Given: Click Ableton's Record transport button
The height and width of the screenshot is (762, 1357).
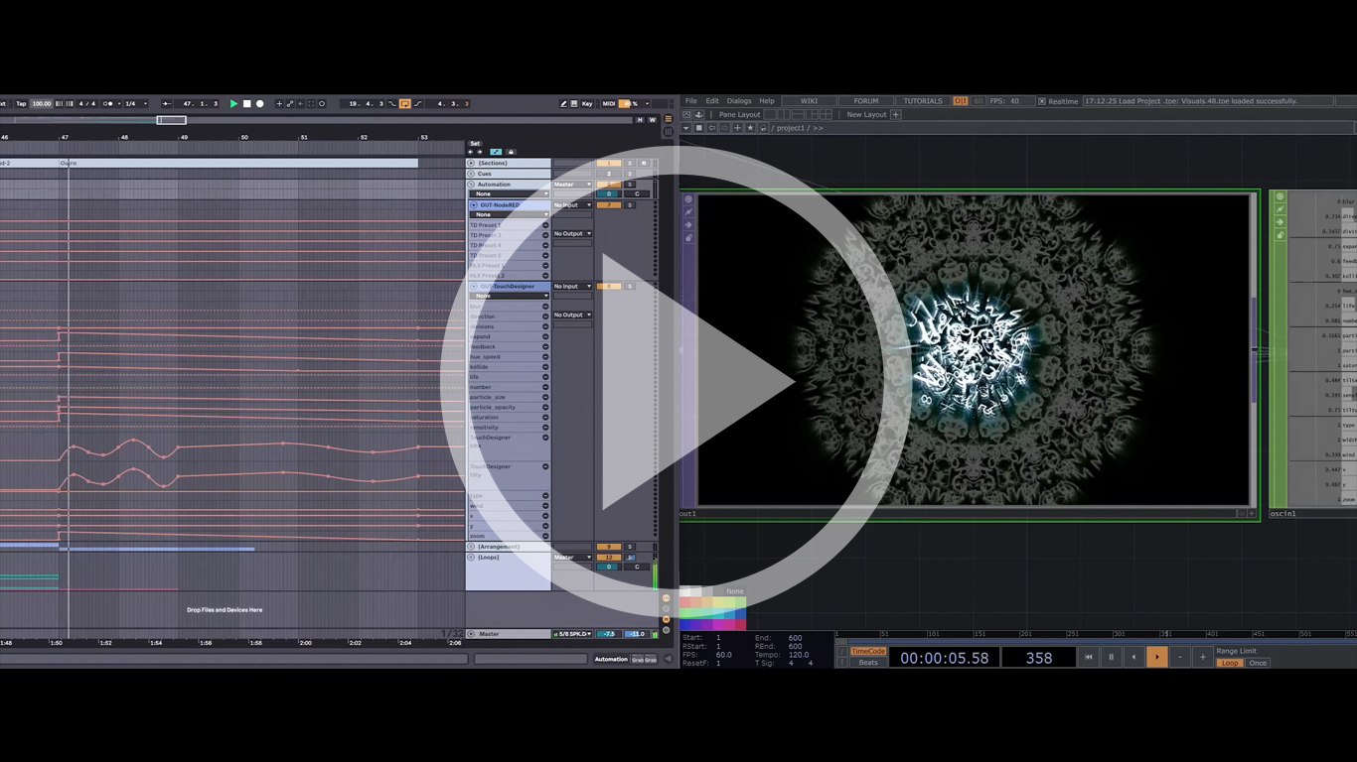Looking at the screenshot, I should tap(260, 103).
